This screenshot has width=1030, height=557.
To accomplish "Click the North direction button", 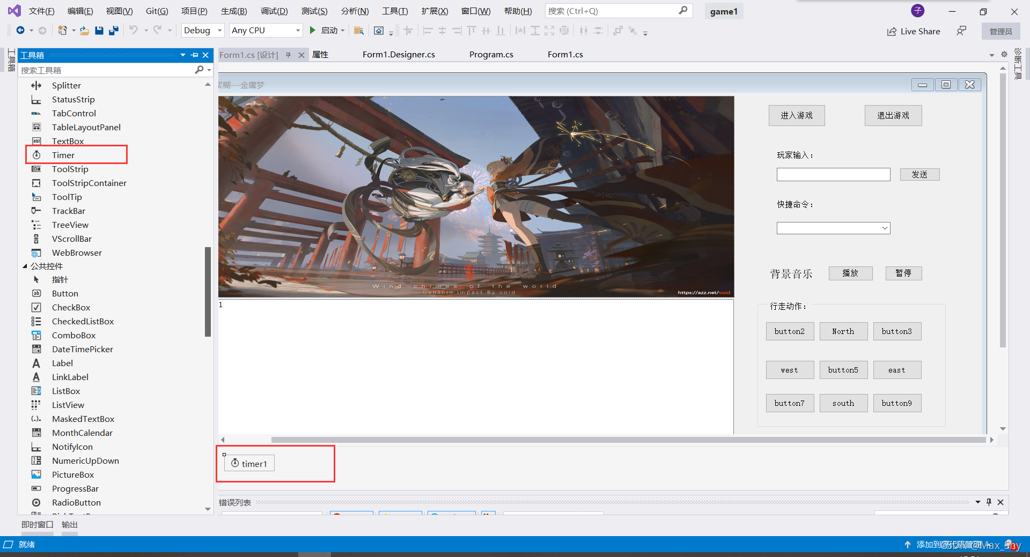I will [x=843, y=331].
